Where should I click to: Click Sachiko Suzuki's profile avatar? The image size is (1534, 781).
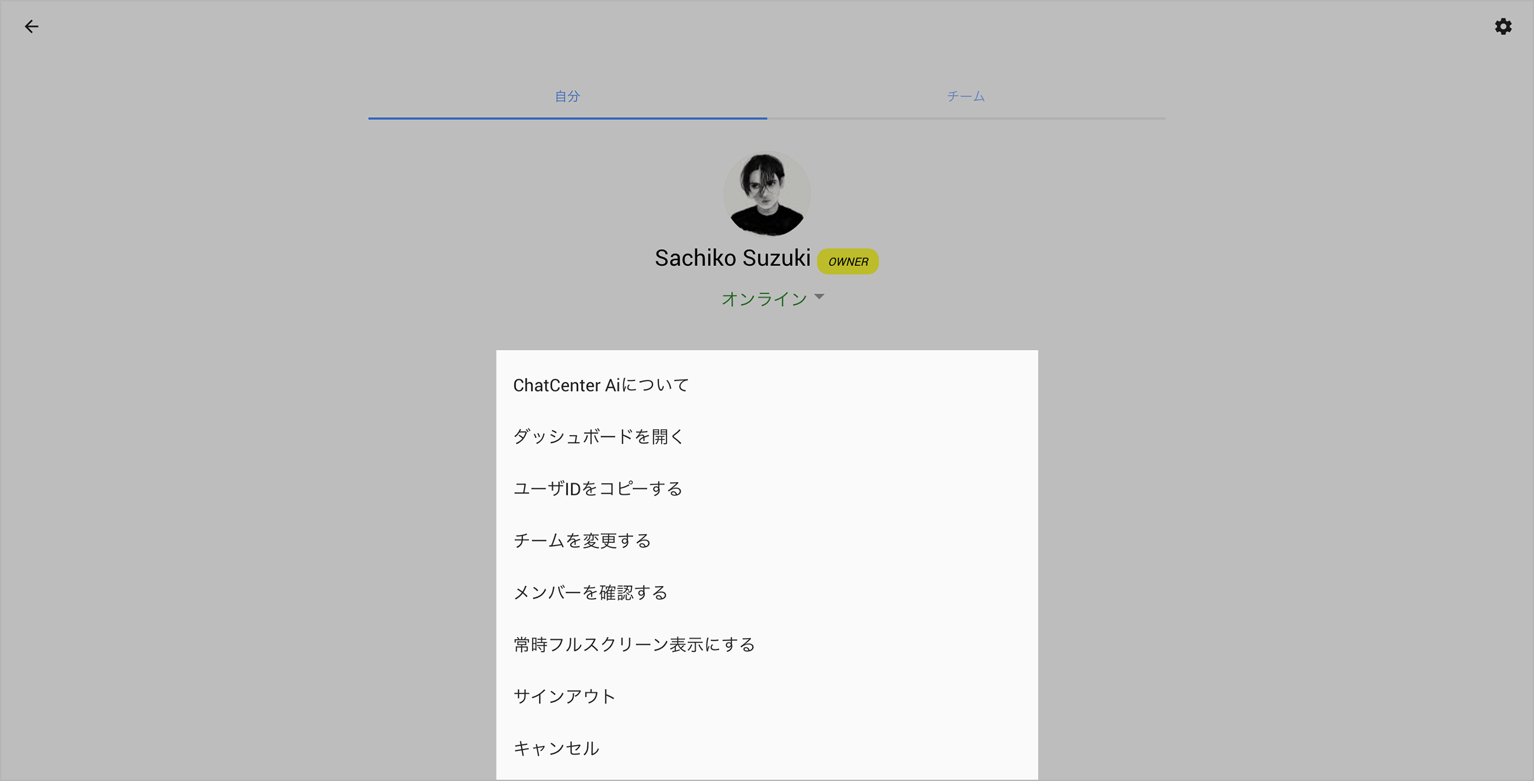tap(767, 194)
